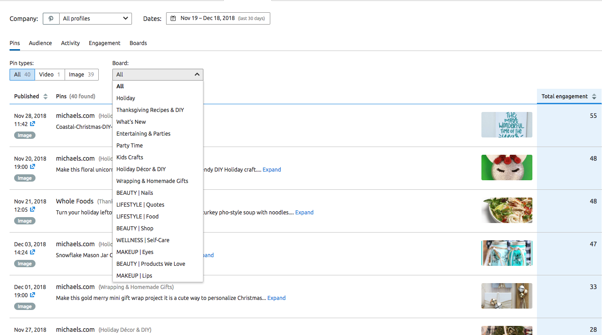The image size is (602, 335).
Task: Select the What's New board
Action: (x=158, y=122)
